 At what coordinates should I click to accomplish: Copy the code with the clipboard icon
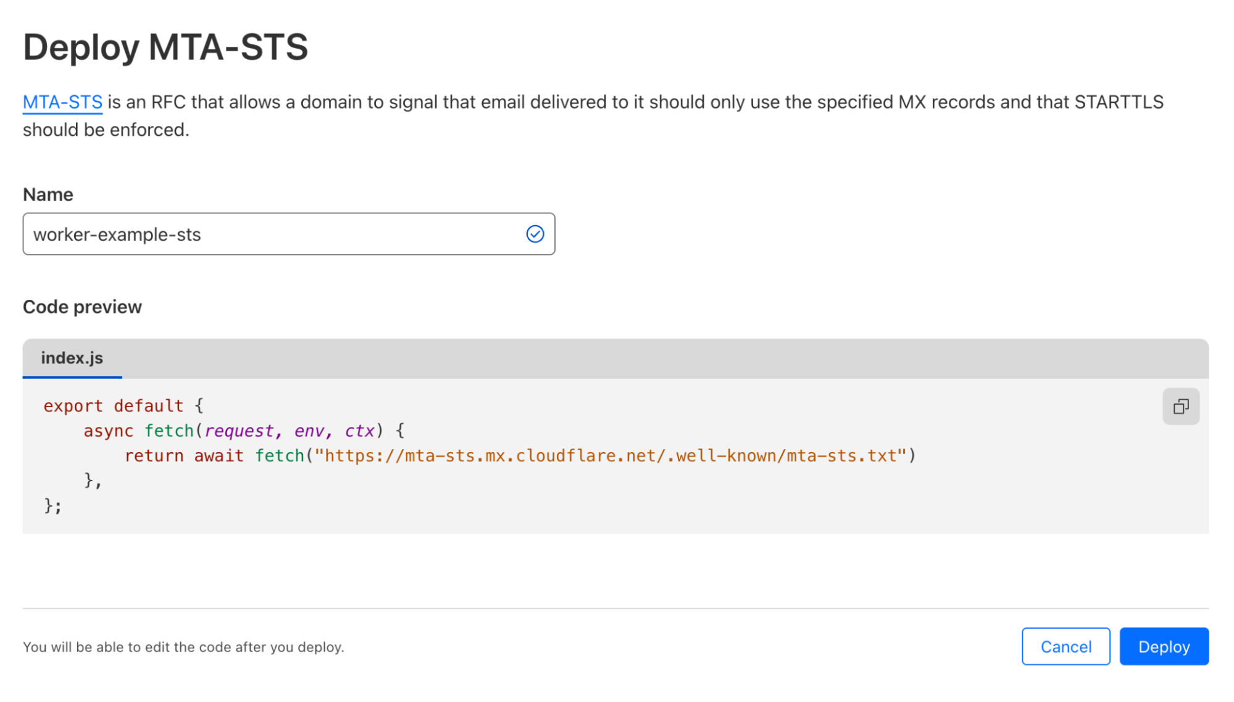coord(1180,407)
